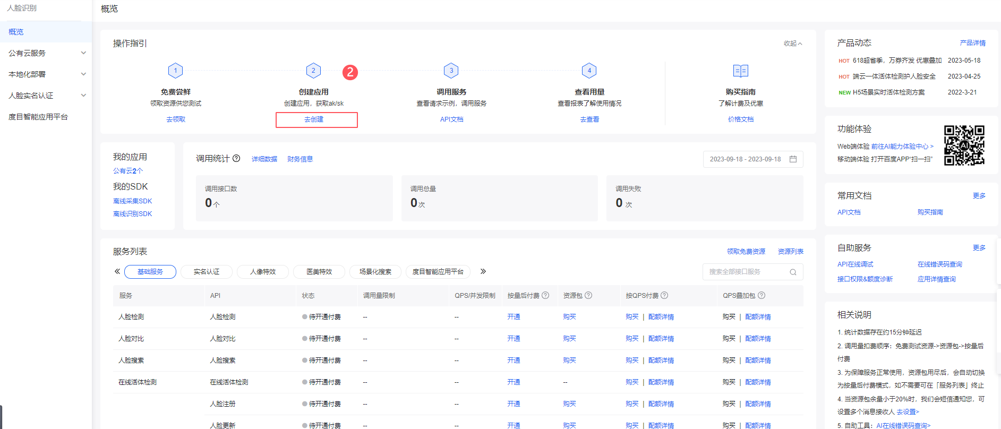Click 更多 in 常用文档 panel

[979, 196]
